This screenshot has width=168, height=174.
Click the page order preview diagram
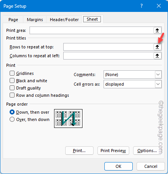click(68, 118)
